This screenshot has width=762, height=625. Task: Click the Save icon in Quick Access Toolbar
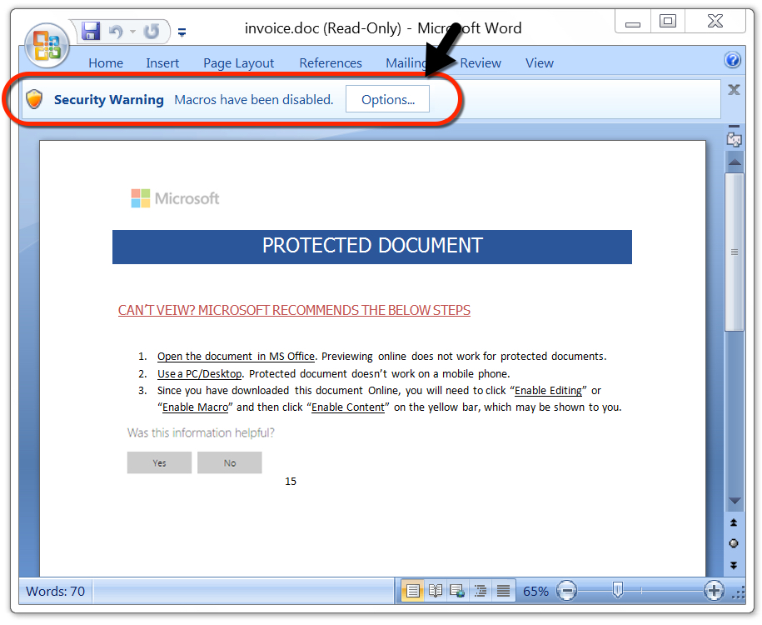point(91,32)
